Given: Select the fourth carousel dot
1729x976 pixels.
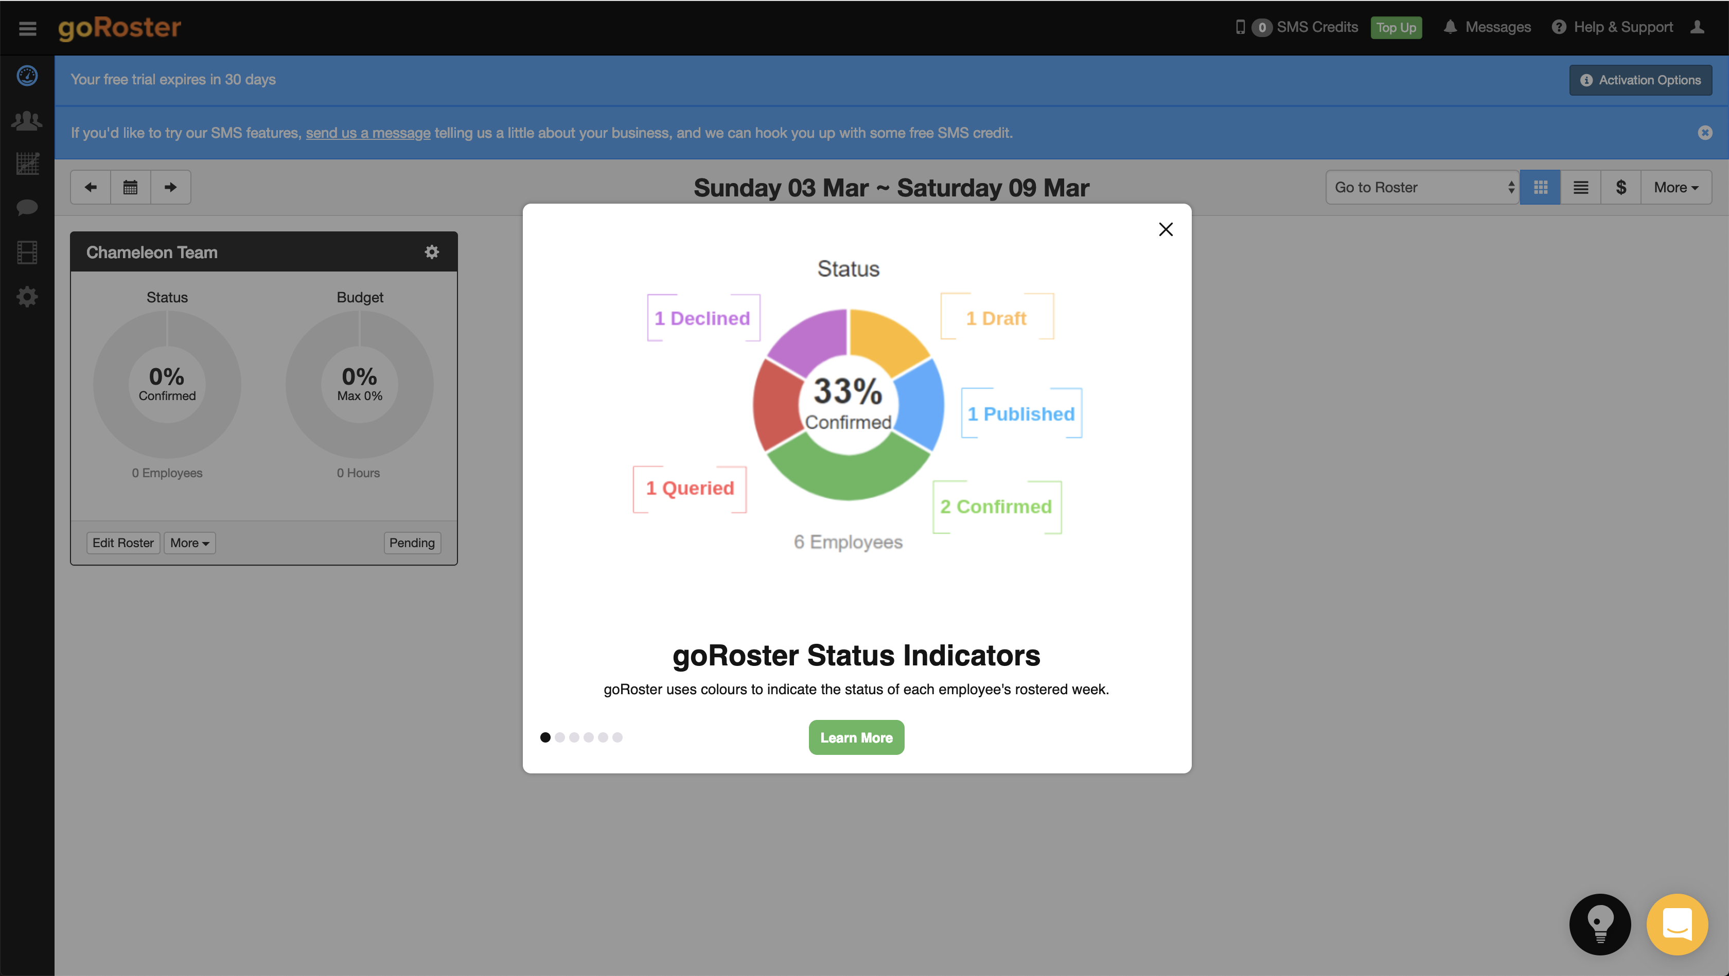Looking at the screenshot, I should [589, 737].
